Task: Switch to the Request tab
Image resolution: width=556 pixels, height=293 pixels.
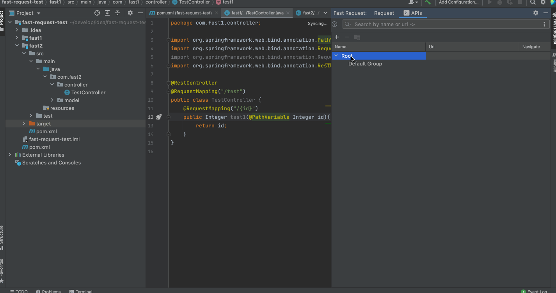Action: (x=384, y=13)
